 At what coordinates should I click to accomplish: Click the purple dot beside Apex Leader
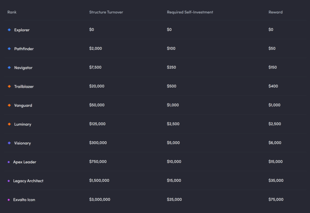(9, 162)
